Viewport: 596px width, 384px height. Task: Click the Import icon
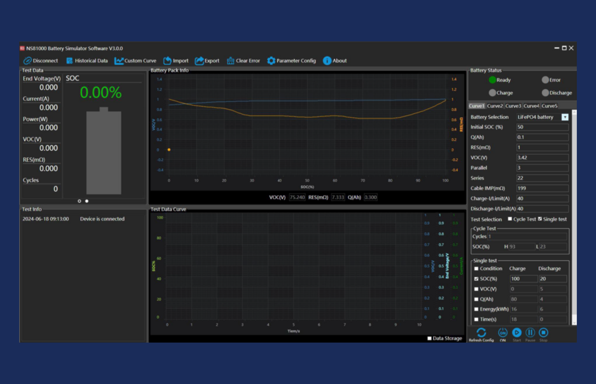168,61
